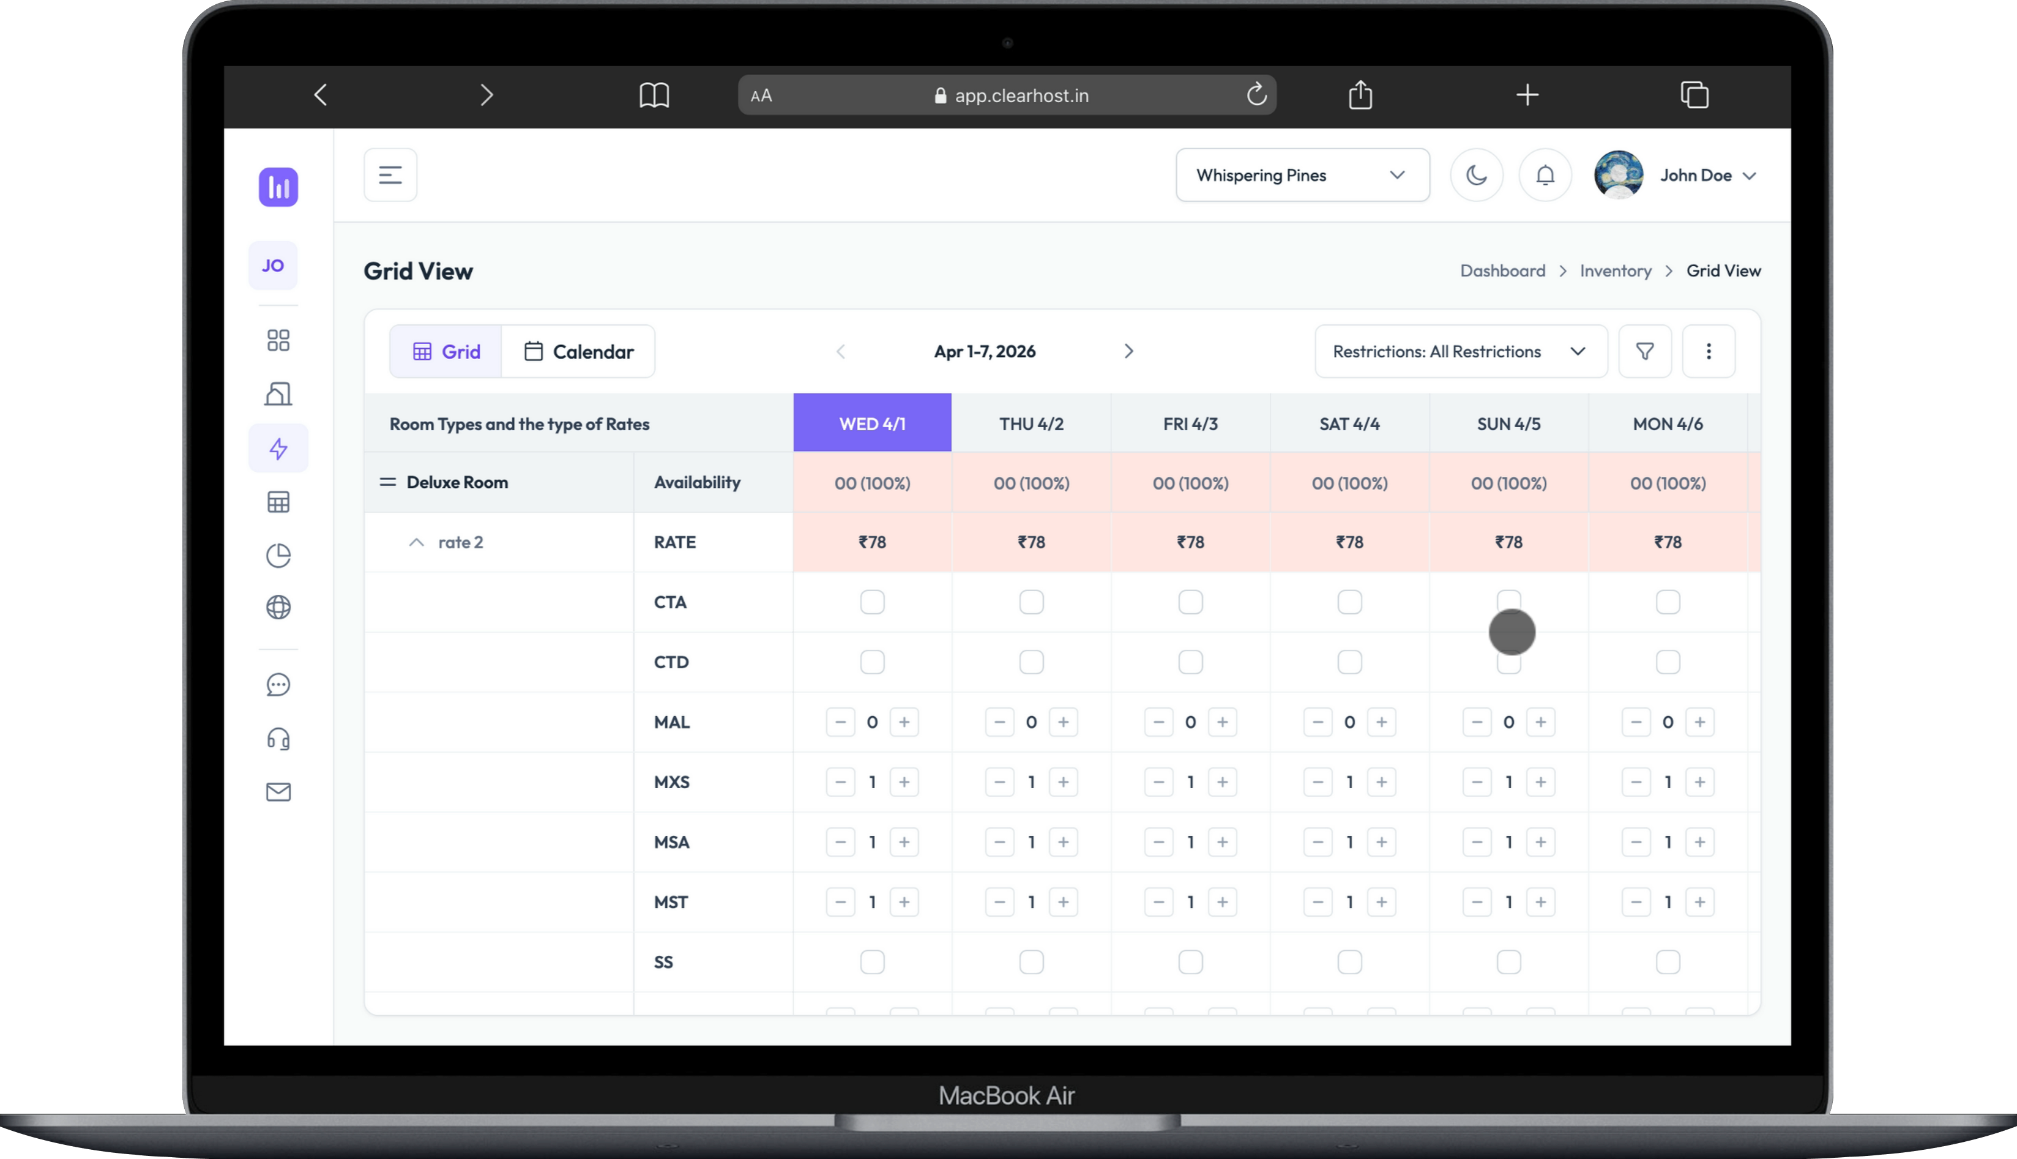This screenshot has height=1159, width=2017.
Task: Switch to the Grid tab
Action: (x=446, y=351)
